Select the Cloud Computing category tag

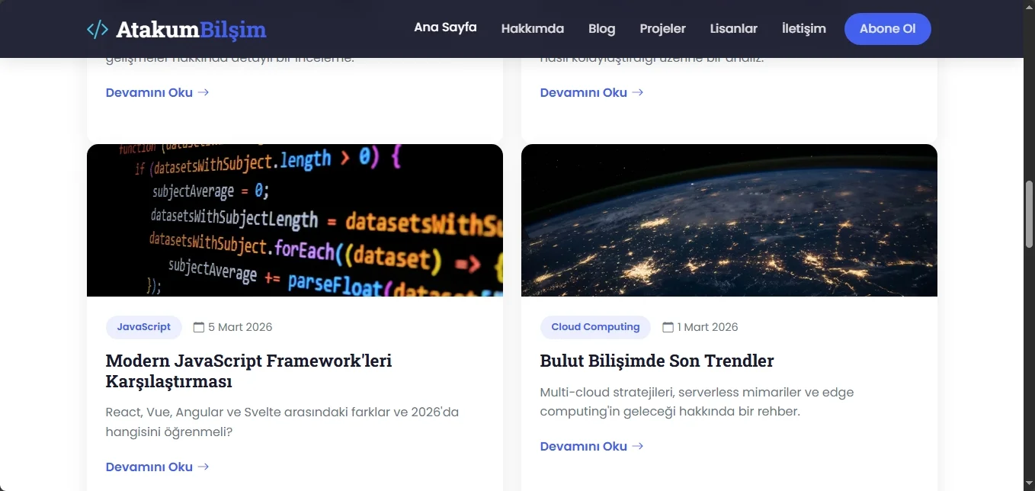coord(595,327)
